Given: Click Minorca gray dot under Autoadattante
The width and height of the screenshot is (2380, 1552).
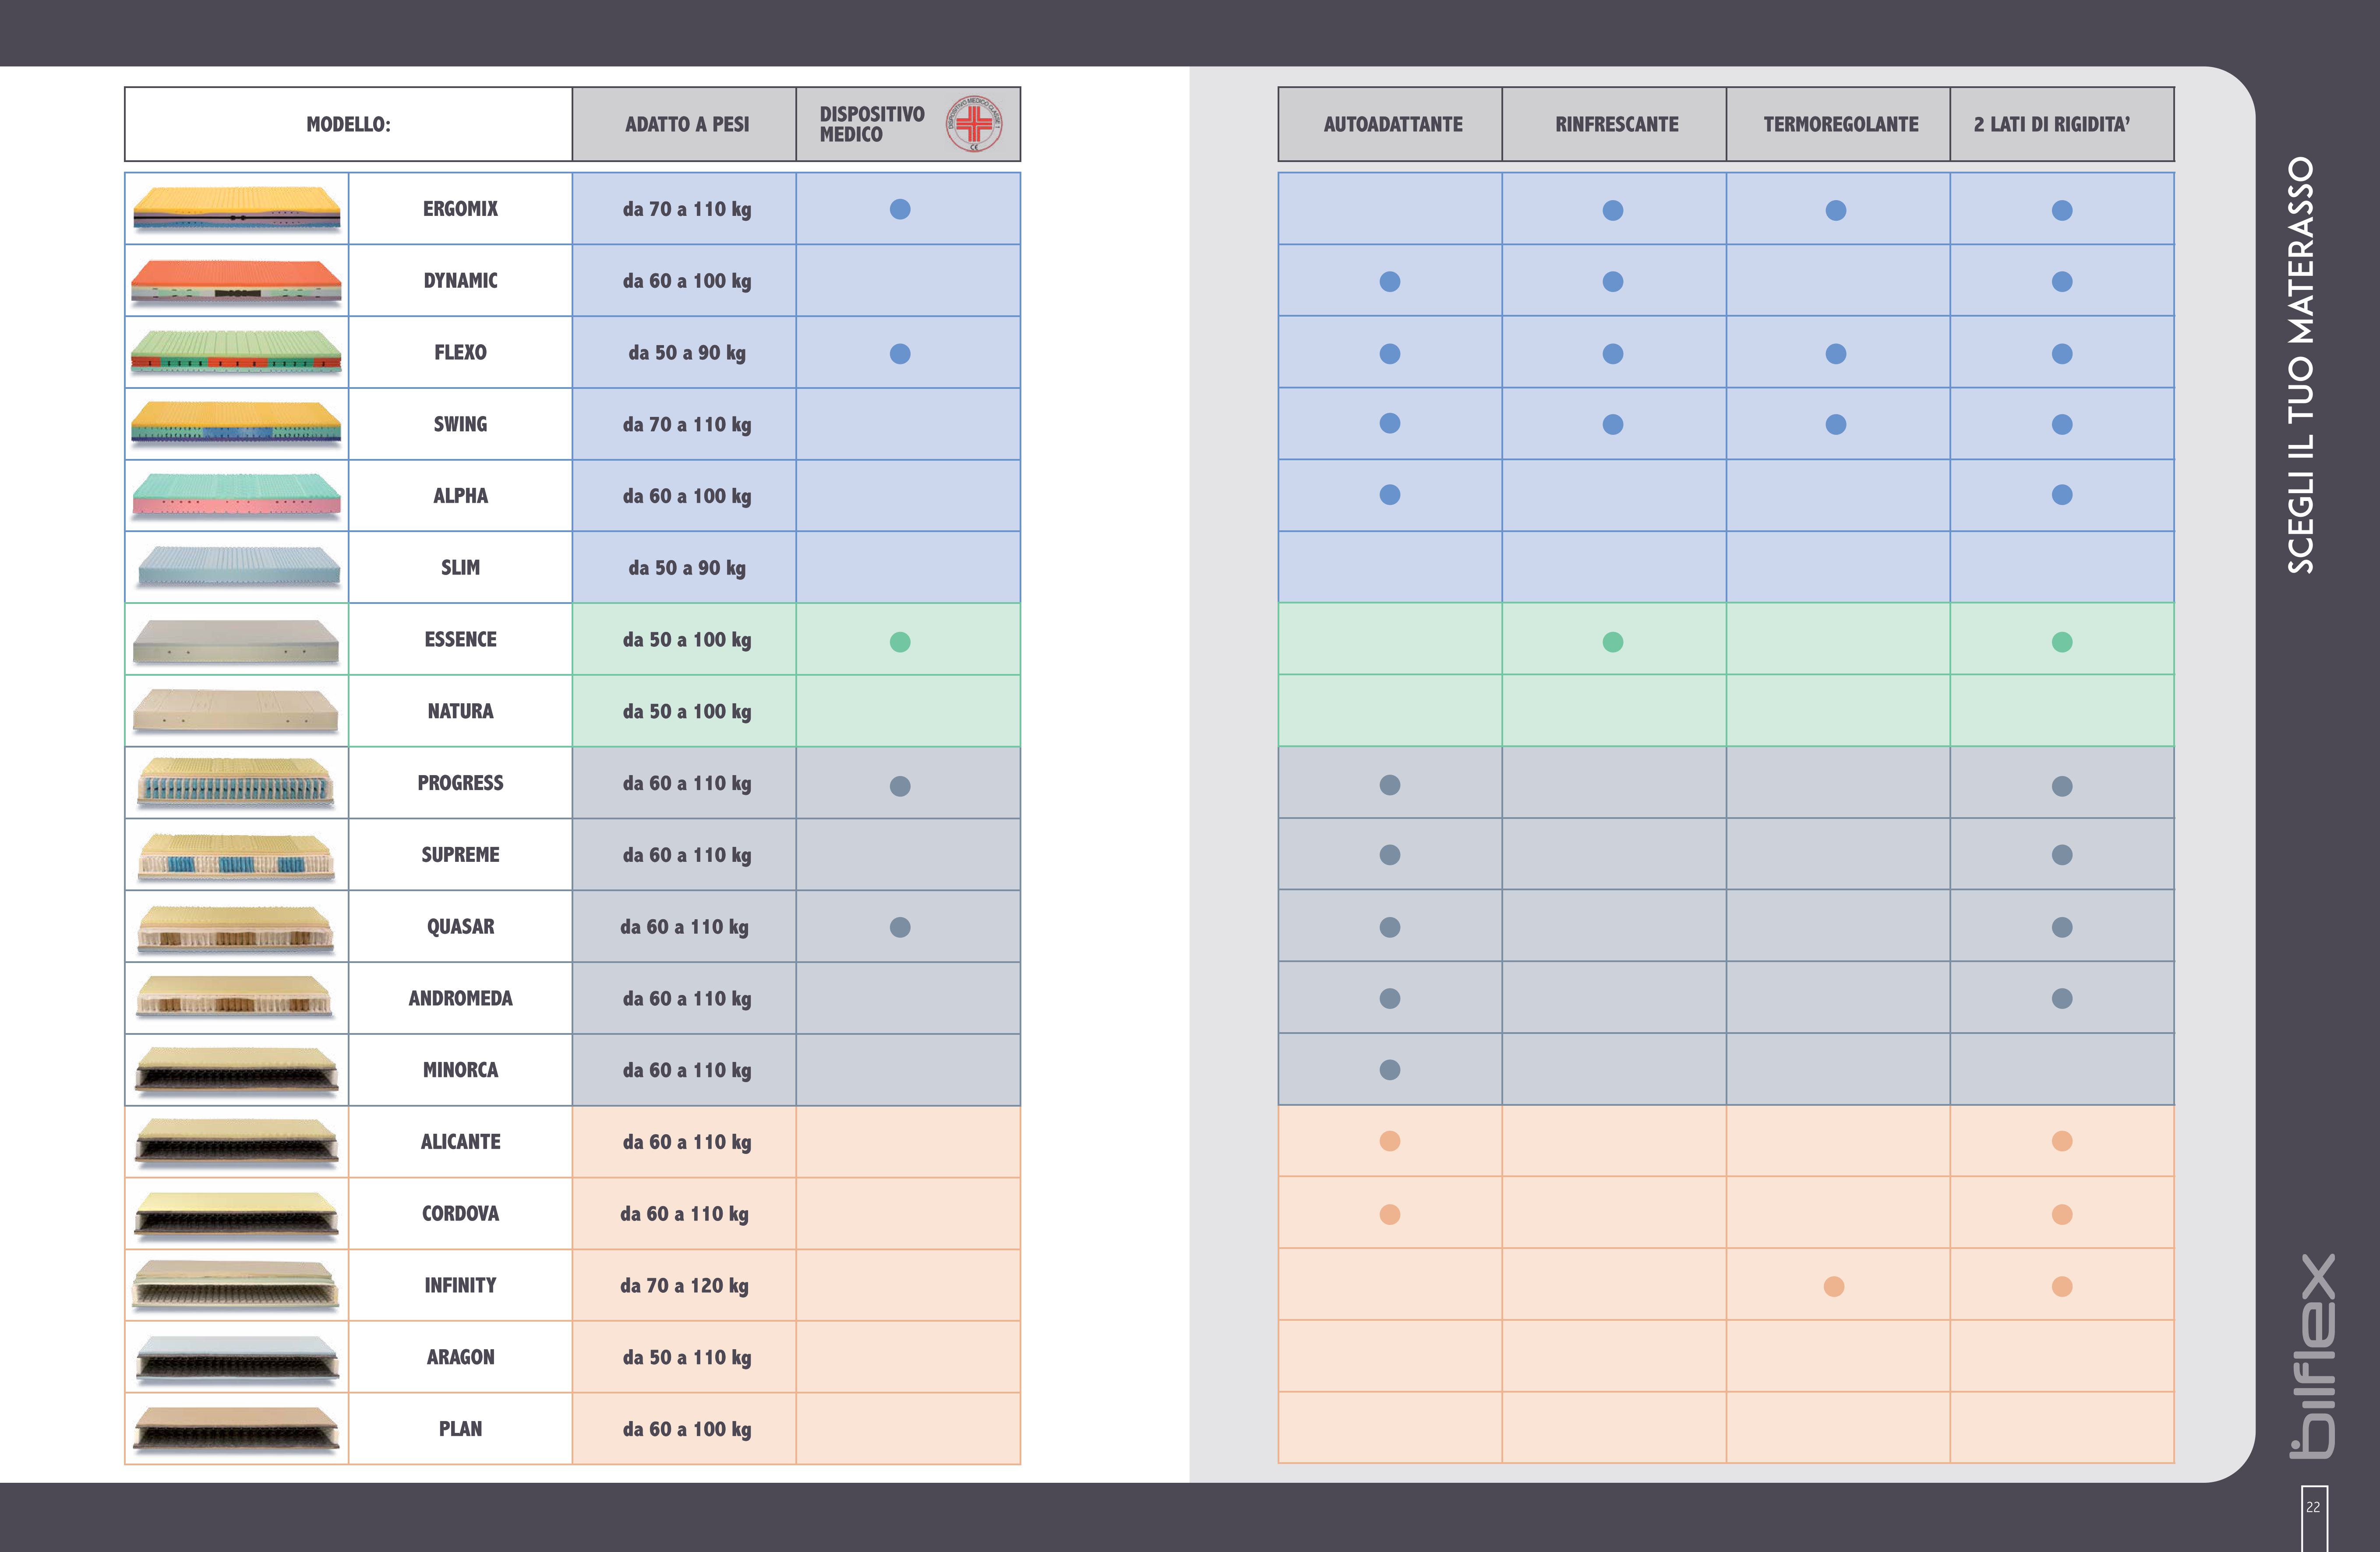Looking at the screenshot, I should click(x=1390, y=1070).
